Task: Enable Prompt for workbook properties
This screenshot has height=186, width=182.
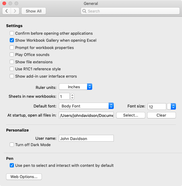Action: (12, 47)
